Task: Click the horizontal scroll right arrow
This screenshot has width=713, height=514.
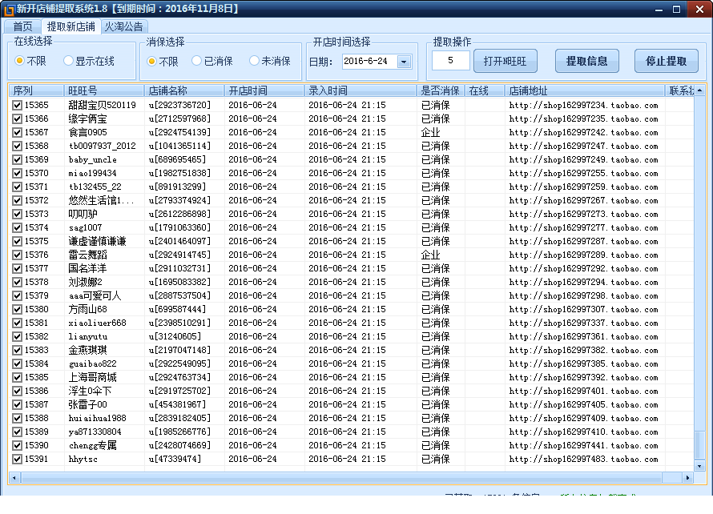Action: (687, 478)
